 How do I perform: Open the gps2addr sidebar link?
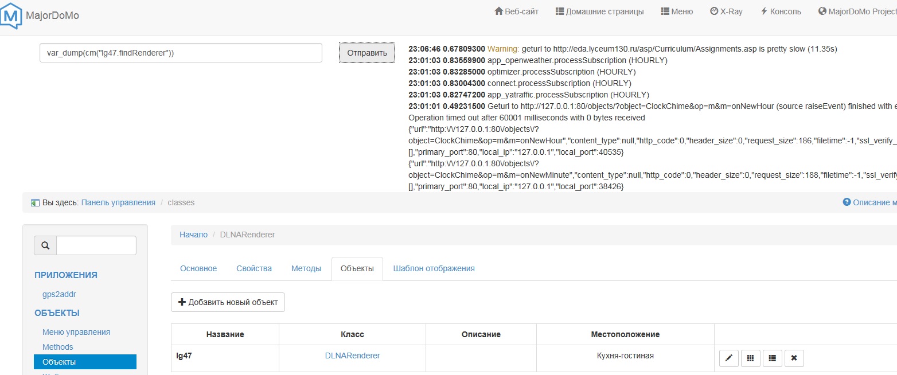tap(59, 294)
